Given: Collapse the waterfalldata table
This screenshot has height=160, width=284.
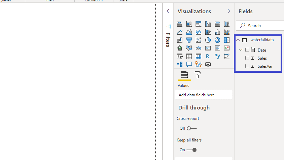Looking at the screenshot, I should pyautogui.click(x=238, y=40).
